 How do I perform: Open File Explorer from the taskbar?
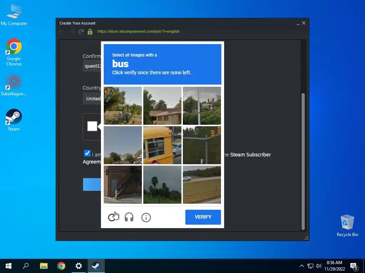43,266
